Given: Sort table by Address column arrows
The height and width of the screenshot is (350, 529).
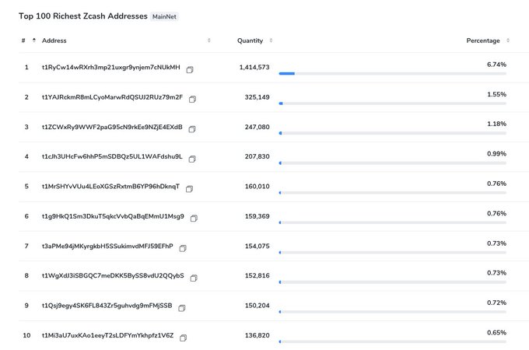Looking at the screenshot, I should (x=208, y=40).
